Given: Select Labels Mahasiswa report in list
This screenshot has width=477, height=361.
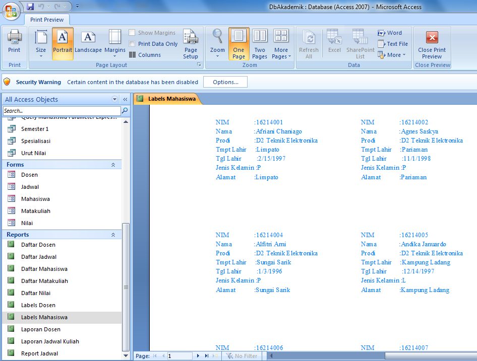Looking at the screenshot, I should pos(62,317).
